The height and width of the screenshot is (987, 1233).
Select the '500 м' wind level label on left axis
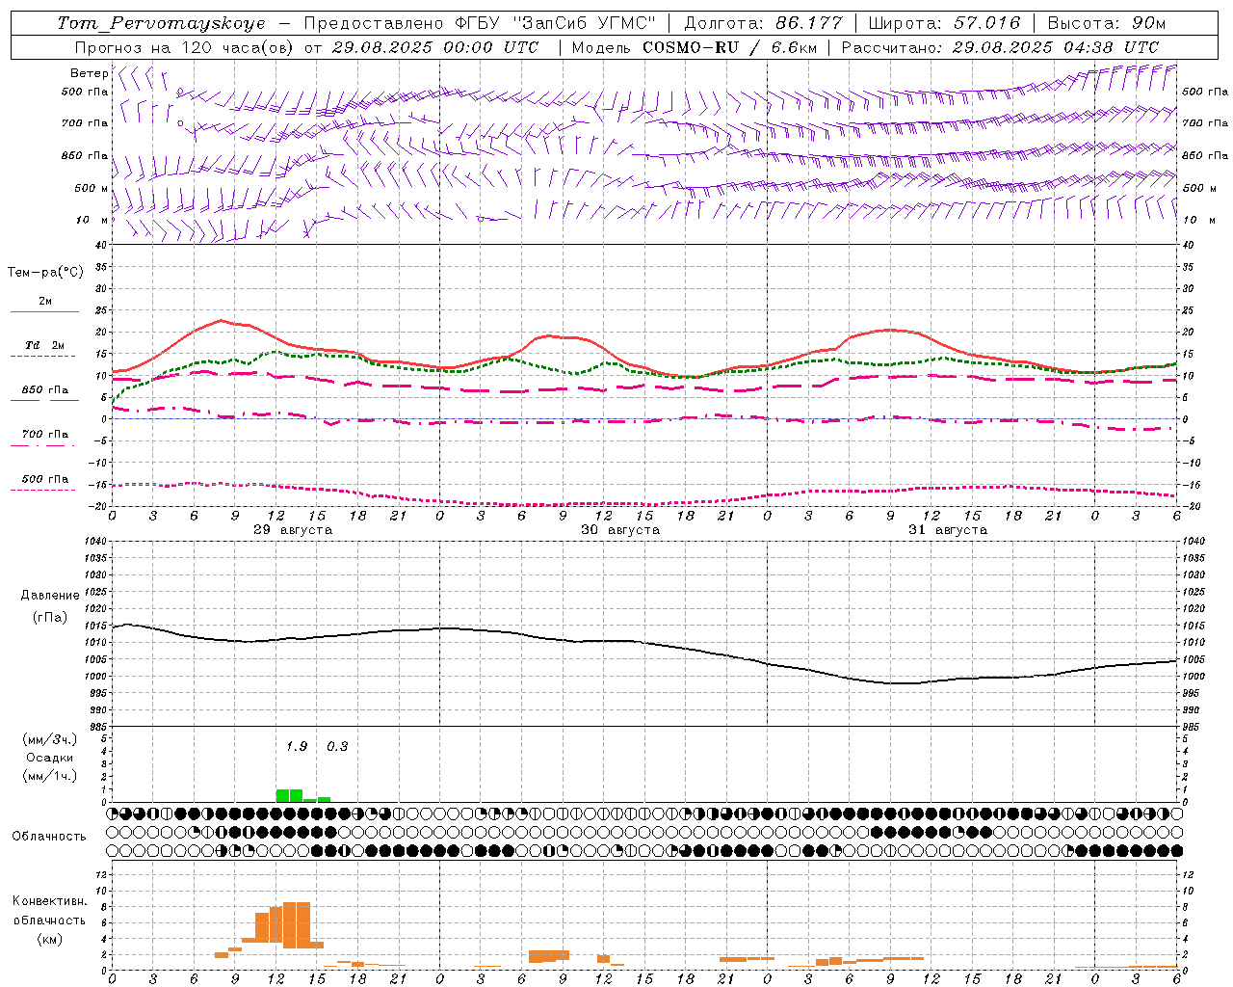pyautogui.click(x=92, y=188)
